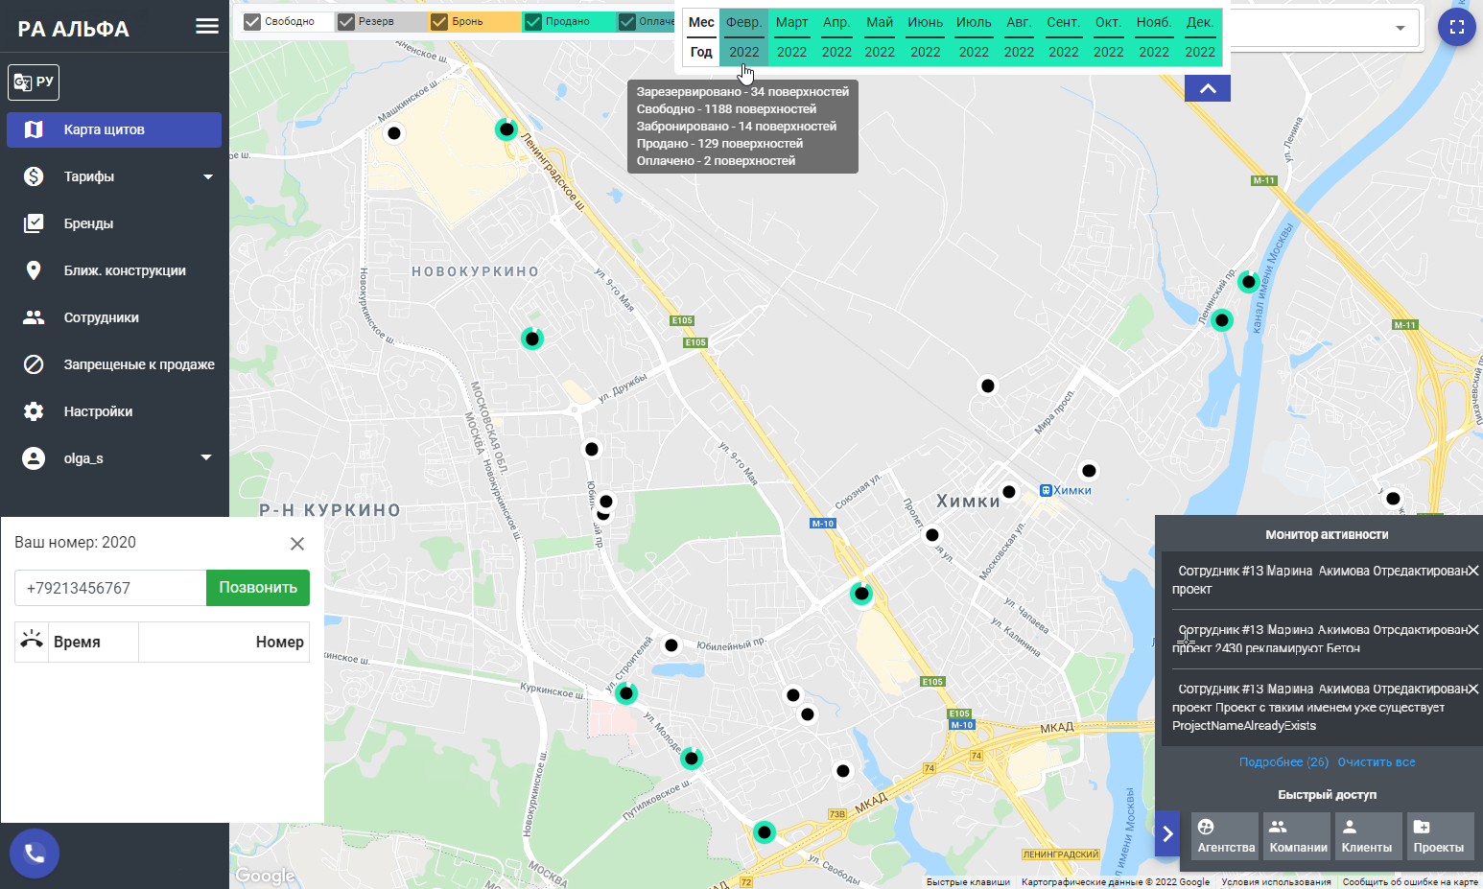This screenshot has height=889, width=1483.
Task: Click the Бренды checkmark icon
Action: 34,223
